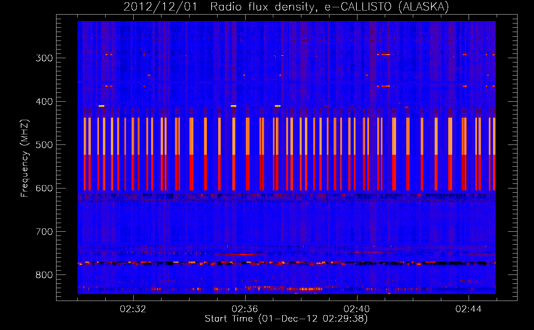Click the 600 frequency tick label
The height and width of the screenshot is (330, 534).
pyautogui.click(x=44, y=188)
